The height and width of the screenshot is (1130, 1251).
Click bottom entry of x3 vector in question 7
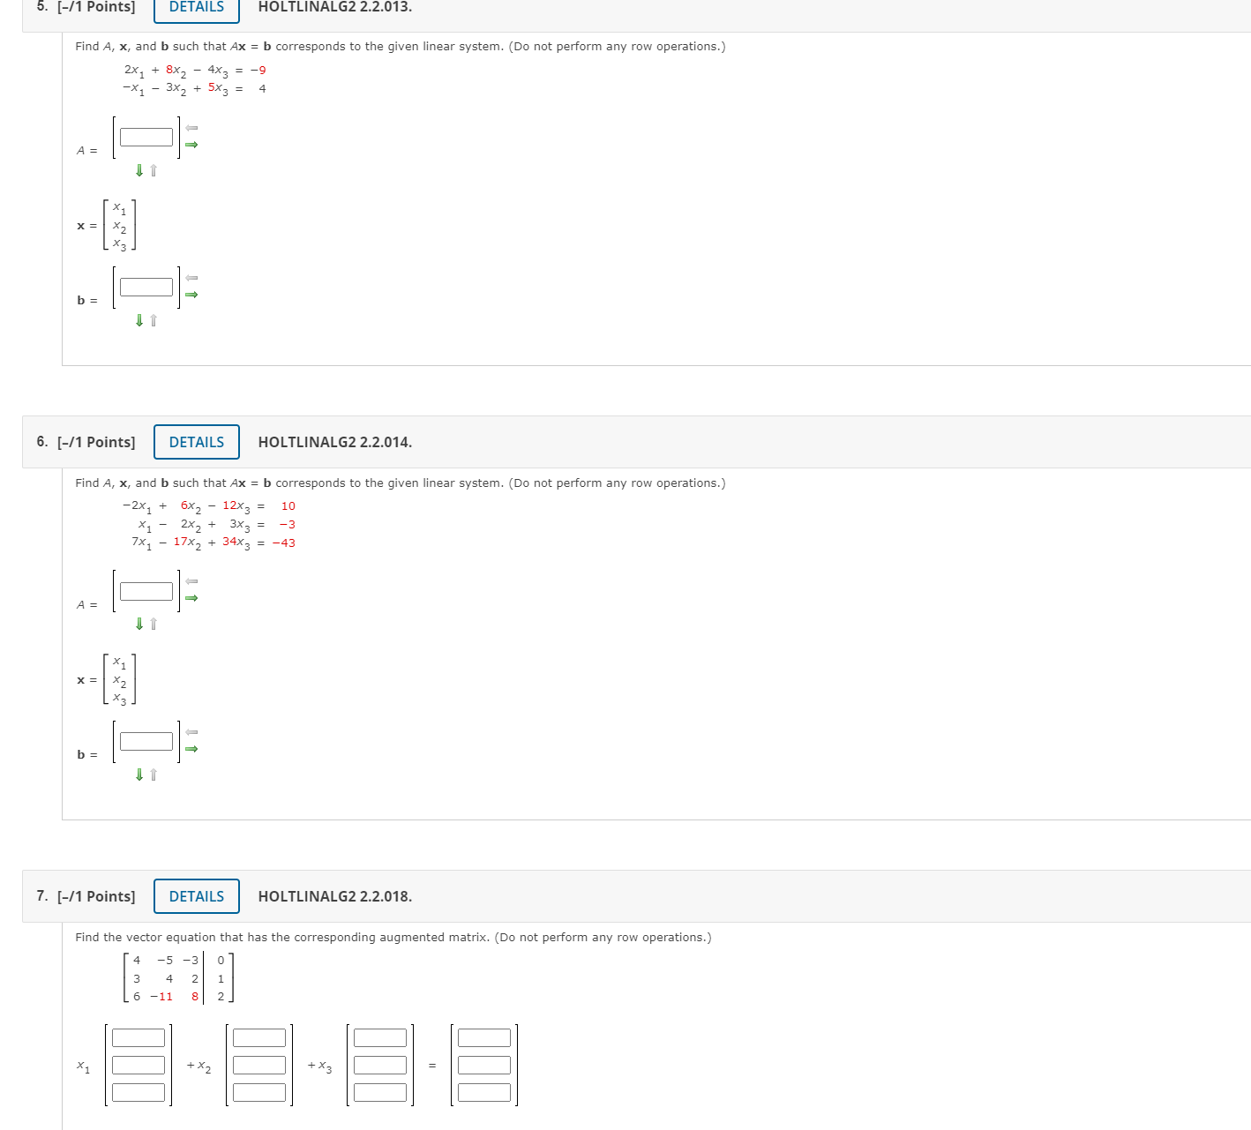point(380,1092)
